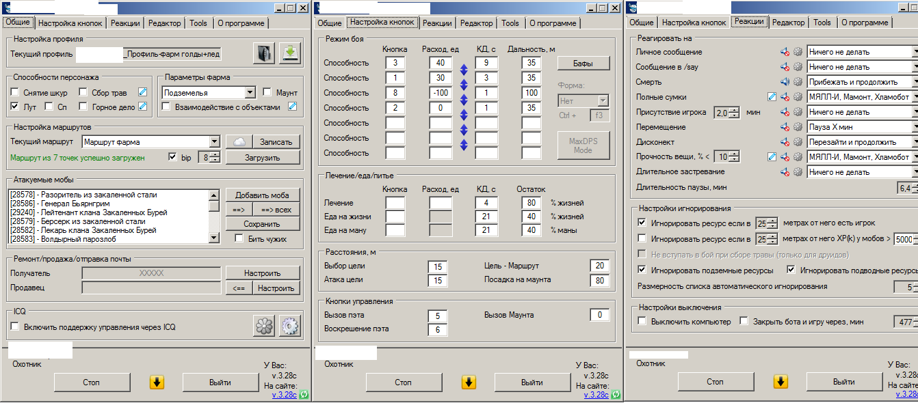Switch to Редактор tab in Реагировать на window
The height and width of the screenshot is (403, 918).
tap(788, 23)
